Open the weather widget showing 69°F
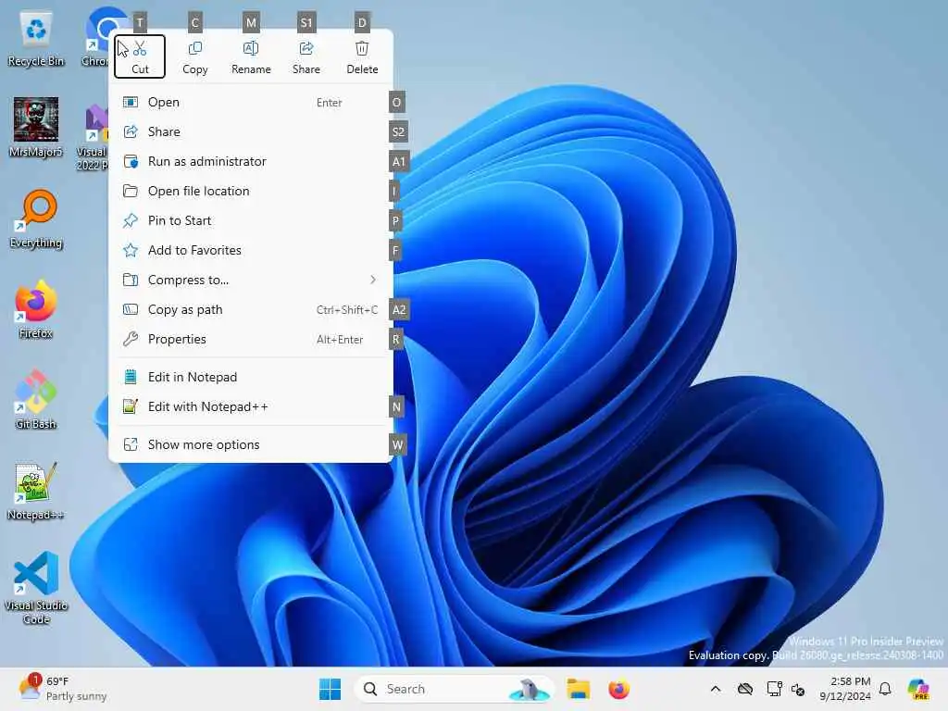 [x=62, y=689]
